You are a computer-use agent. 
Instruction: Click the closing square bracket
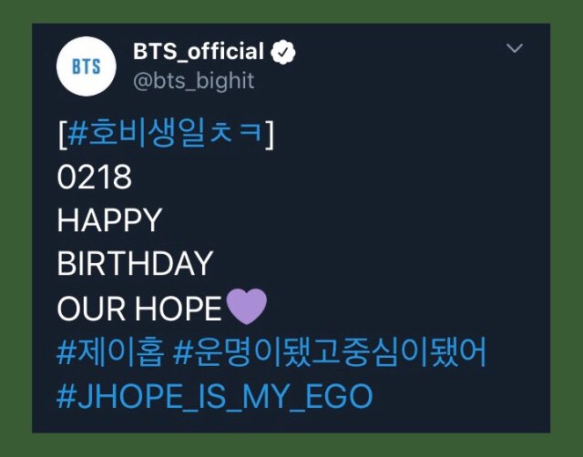[270, 134]
